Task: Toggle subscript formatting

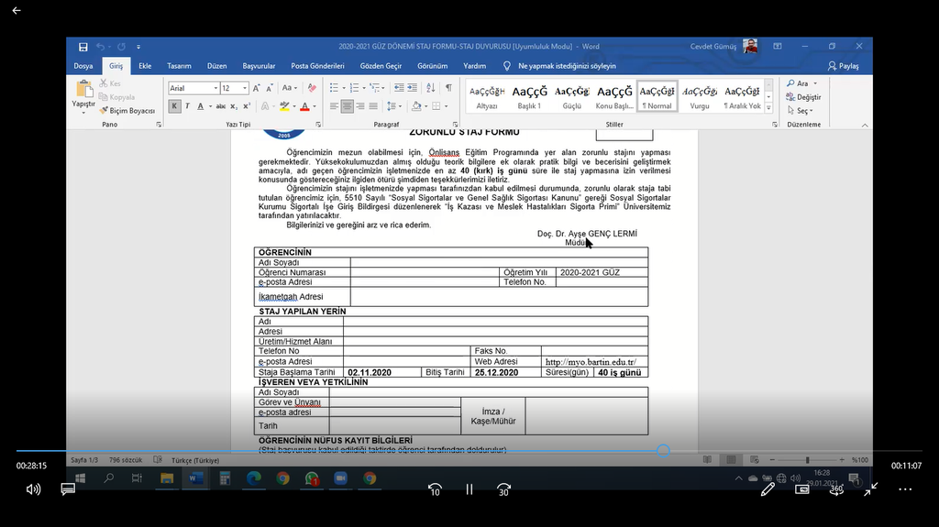Action: tap(234, 106)
